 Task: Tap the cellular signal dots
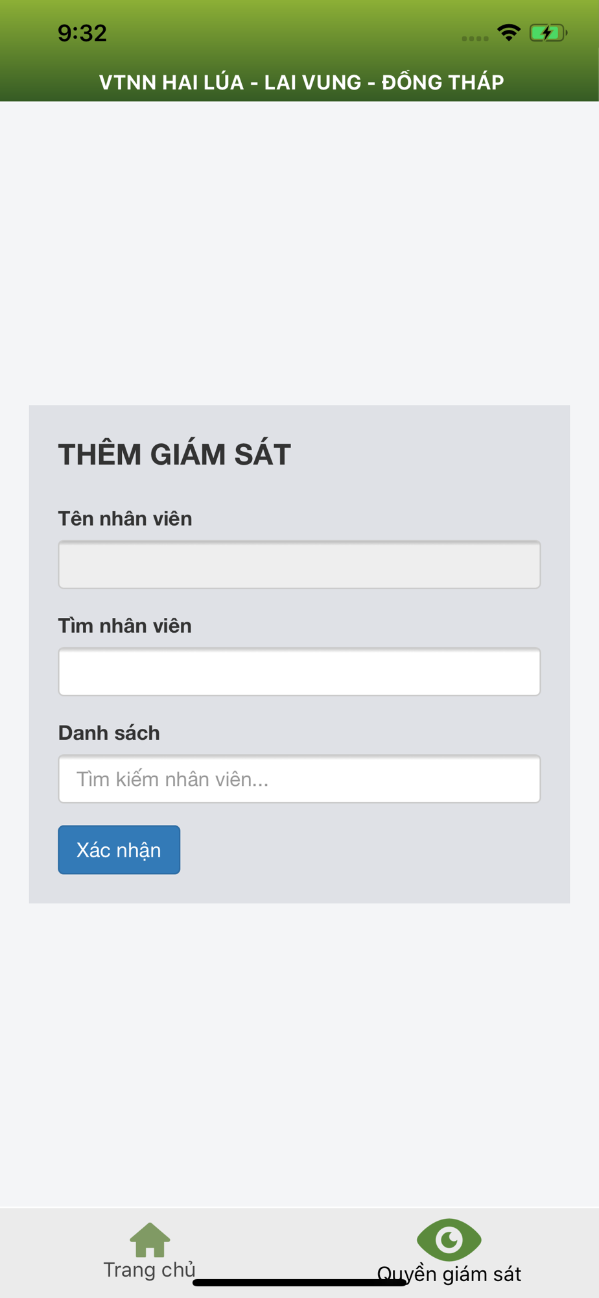tap(475, 38)
